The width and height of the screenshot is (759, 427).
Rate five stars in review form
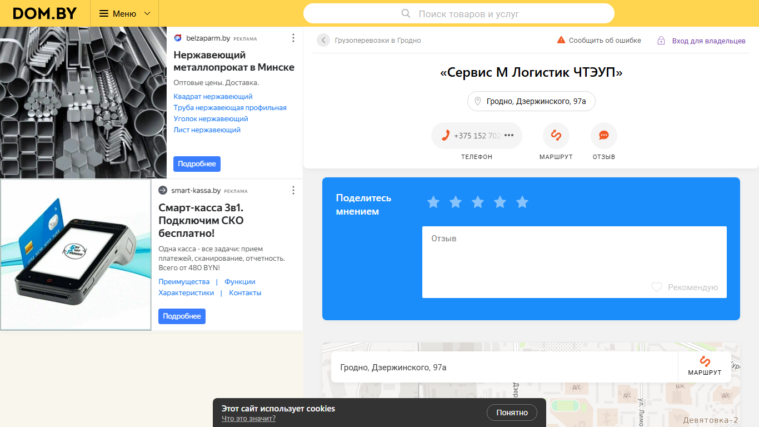(522, 202)
